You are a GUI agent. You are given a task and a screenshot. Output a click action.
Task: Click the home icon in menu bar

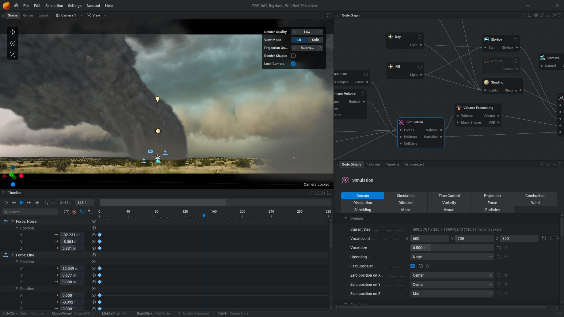coord(16,6)
